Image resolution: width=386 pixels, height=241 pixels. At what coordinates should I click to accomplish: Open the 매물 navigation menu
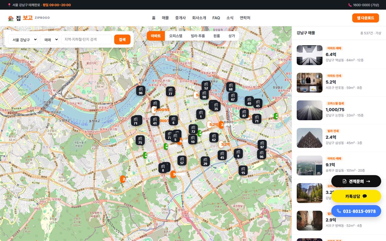(165, 18)
